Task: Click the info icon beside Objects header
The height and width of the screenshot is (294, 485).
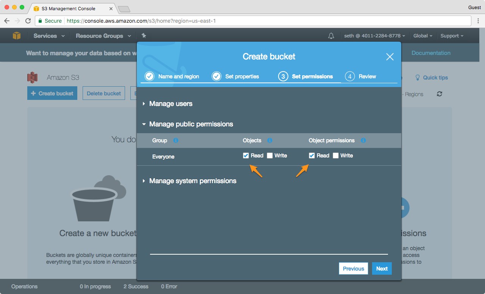Action: click(270, 140)
